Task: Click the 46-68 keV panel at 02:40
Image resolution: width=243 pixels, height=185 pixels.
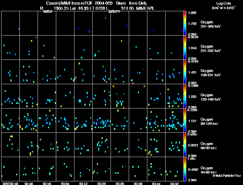Action: pyautogui.click(x=10, y=169)
